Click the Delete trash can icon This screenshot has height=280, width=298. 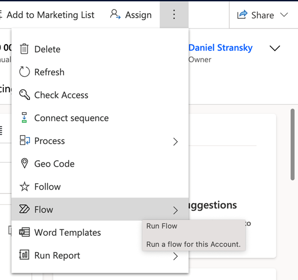(24, 49)
